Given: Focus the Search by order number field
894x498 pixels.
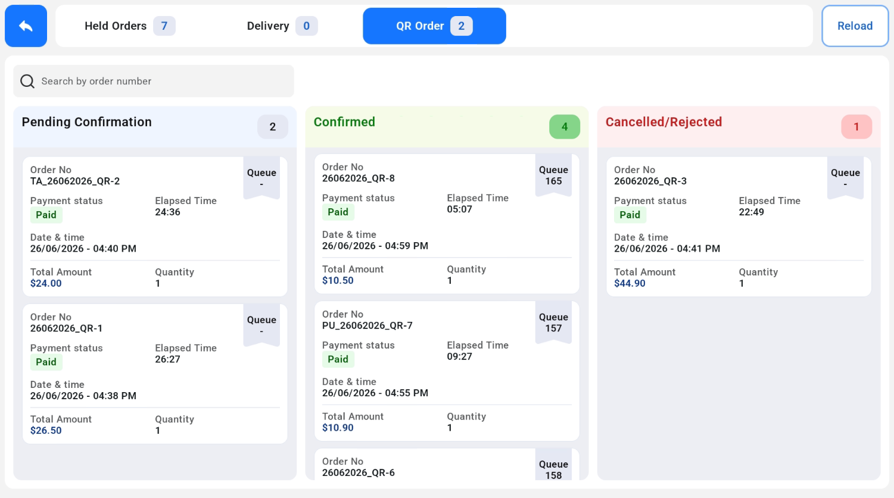Looking at the screenshot, I should click(154, 81).
